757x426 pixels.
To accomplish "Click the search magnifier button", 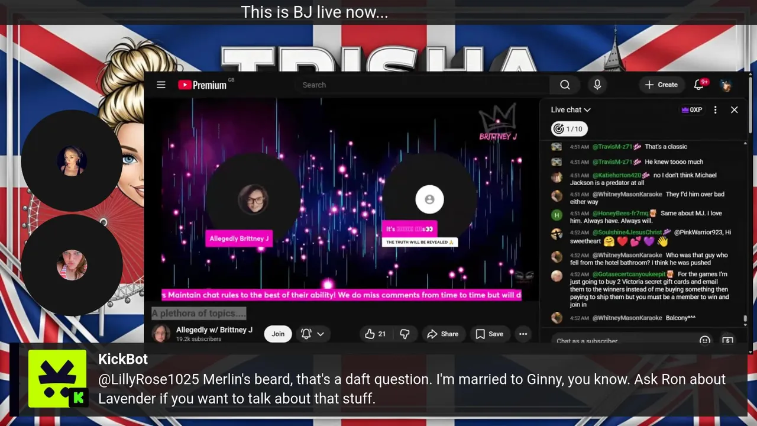I will click(x=565, y=85).
